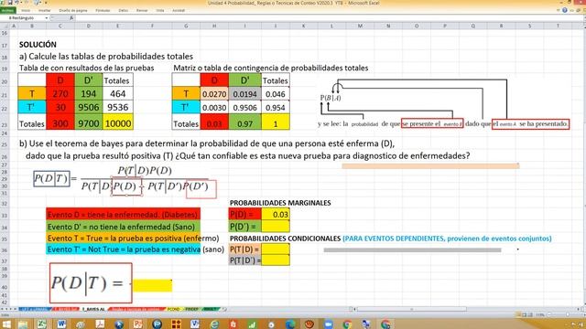Open the Revisar ribbon tab
The width and height of the screenshot is (586, 329).
click(142, 10)
